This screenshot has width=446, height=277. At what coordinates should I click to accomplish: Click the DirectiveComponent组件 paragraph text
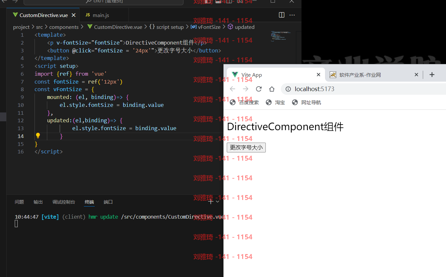coord(285,127)
